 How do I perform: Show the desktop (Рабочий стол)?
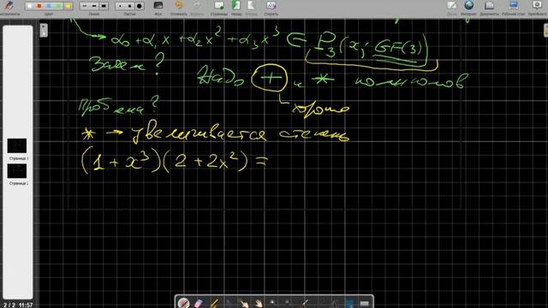513,7
